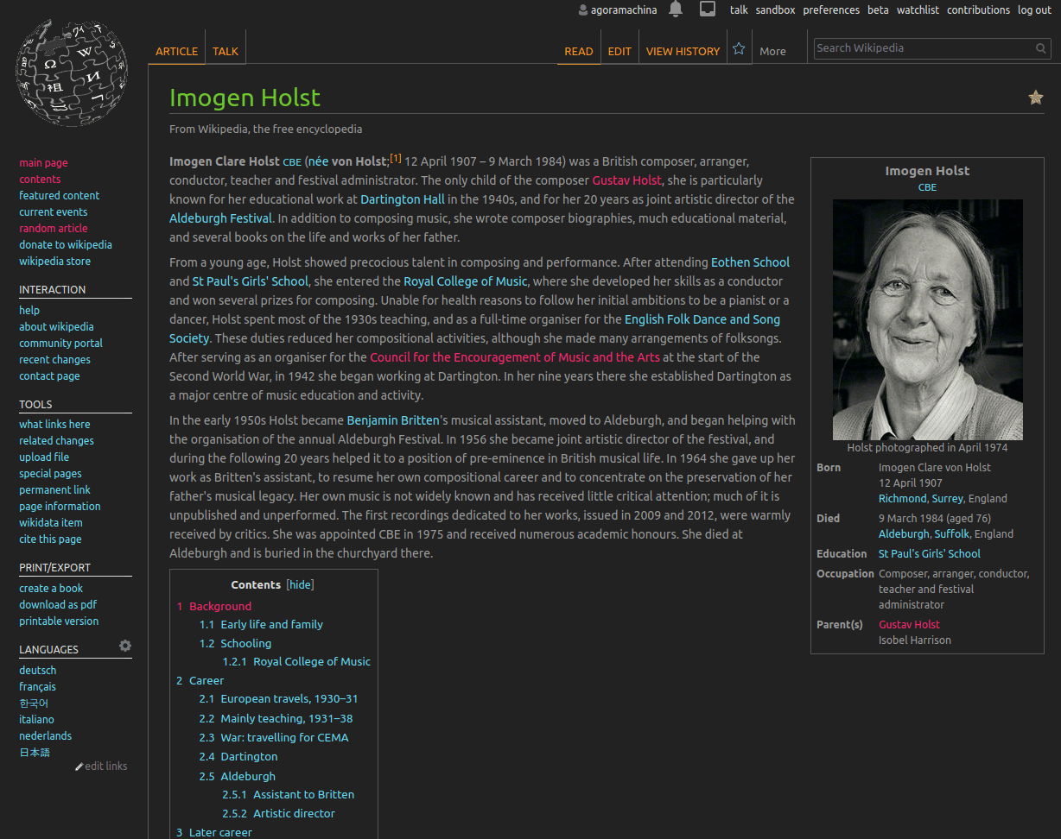Click the Wikipedia globe logo
This screenshot has height=839, width=1061.
tap(70, 73)
